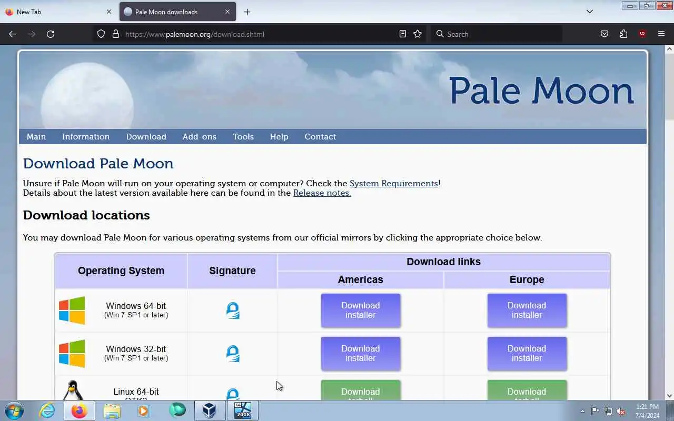
Task: Launch Internet Explorer from the taskbar
Action: click(x=47, y=410)
